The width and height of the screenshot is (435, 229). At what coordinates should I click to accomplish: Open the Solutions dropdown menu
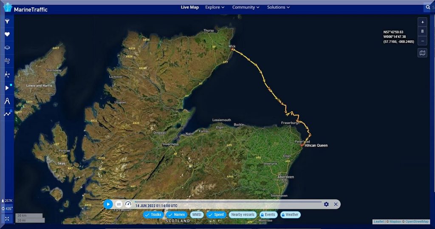pyautogui.click(x=278, y=7)
